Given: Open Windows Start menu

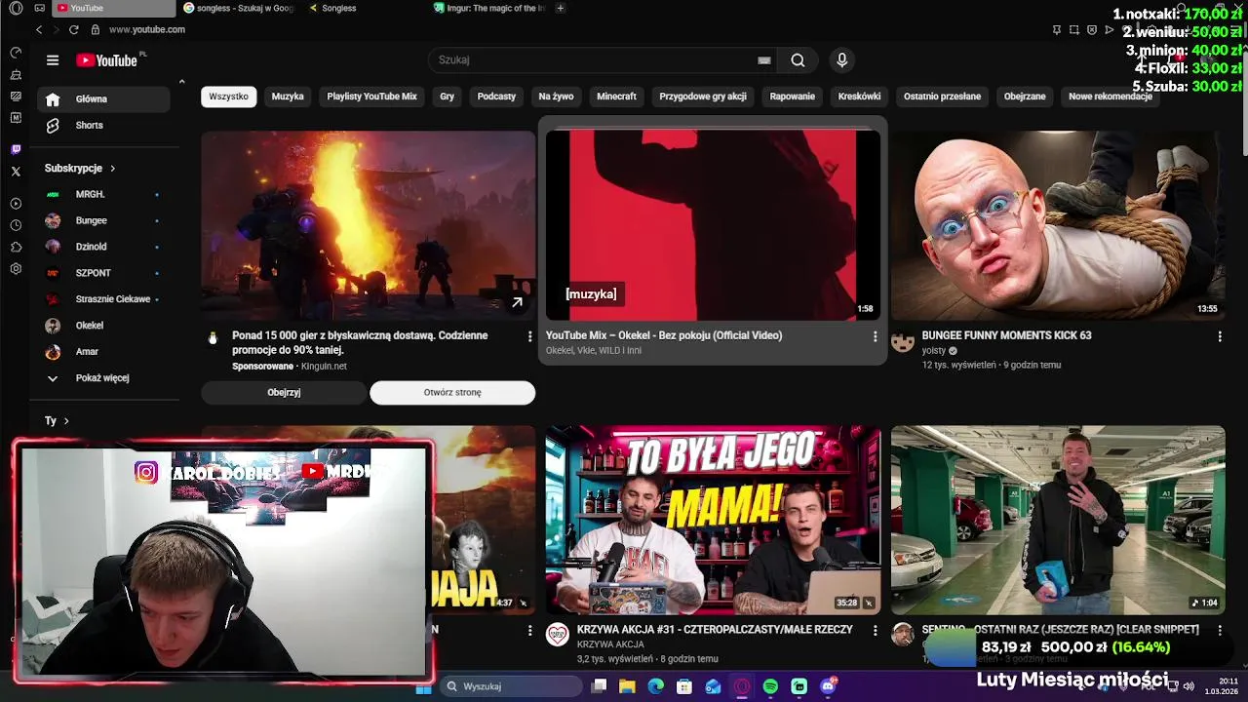Looking at the screenshot, I should [x=423, y=687].
